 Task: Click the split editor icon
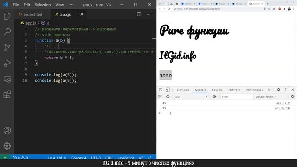click(139, 14)
